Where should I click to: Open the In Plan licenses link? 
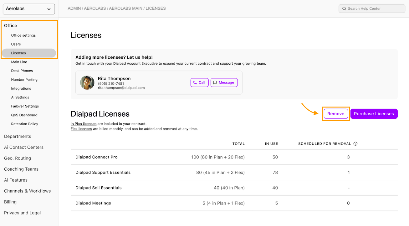click(84, 124)
